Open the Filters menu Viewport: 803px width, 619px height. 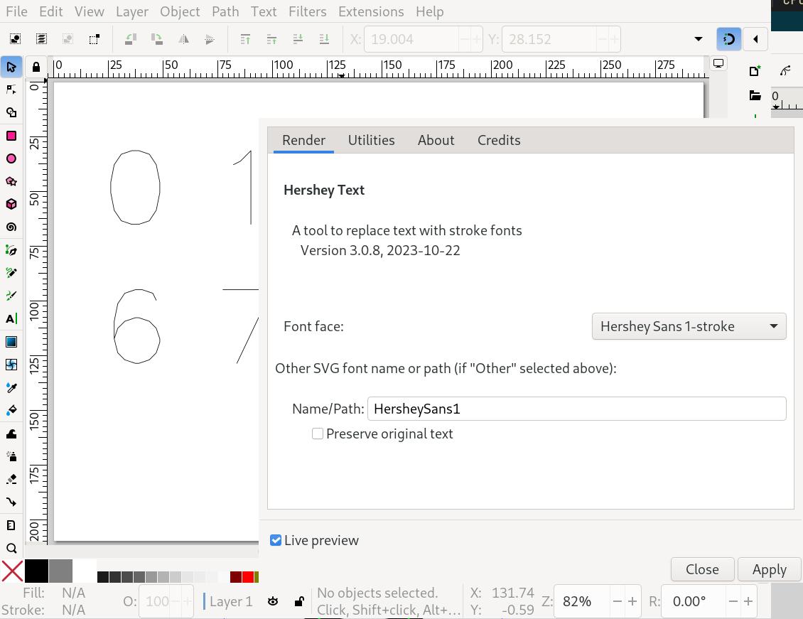pyautogui.click(x=307, y=11)
